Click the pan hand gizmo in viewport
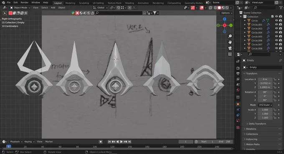The width and height of the screenshot is (284, 154). [230, 42]
